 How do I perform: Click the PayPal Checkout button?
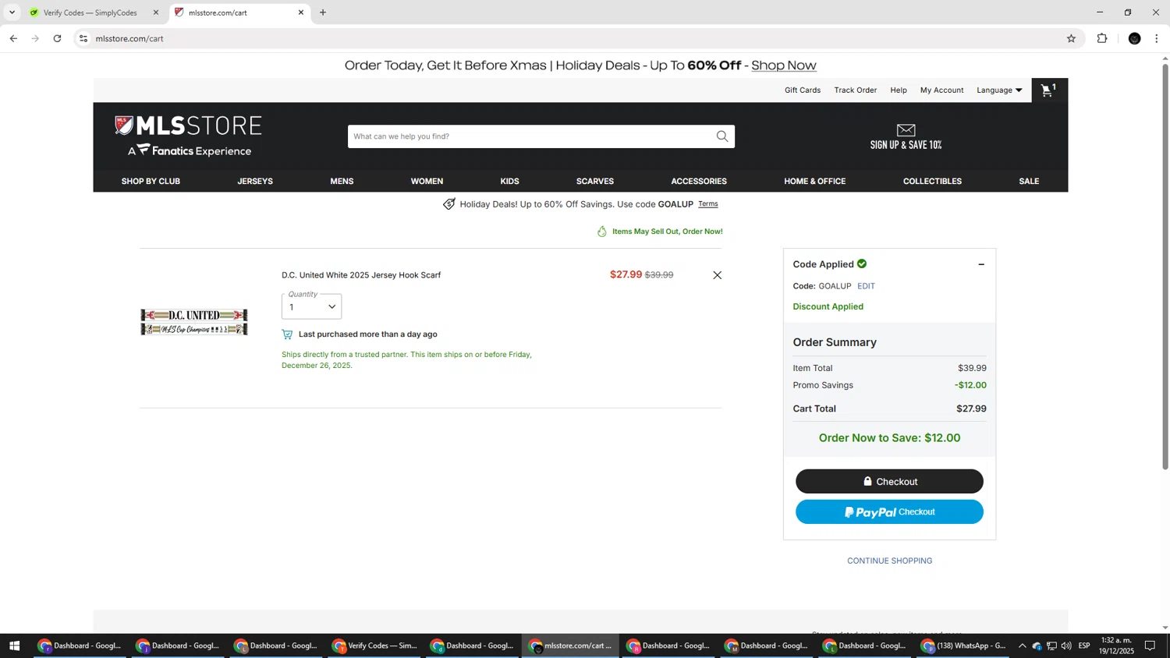889,512
